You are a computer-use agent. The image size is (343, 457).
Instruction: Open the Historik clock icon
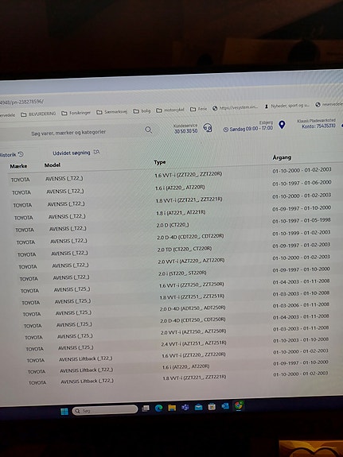coord(21,154)
